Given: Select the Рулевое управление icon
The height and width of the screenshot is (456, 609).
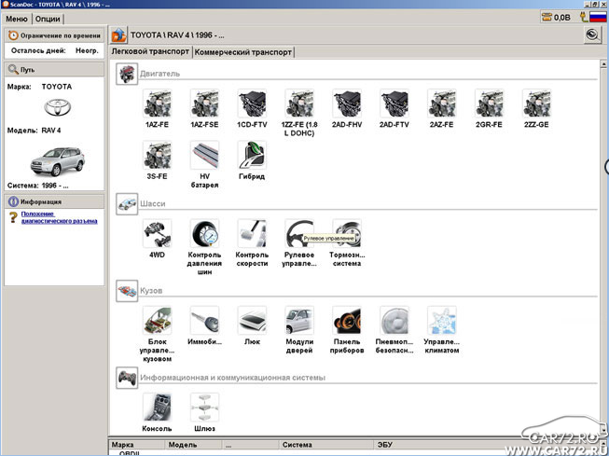Looking at the screenshot, I should pos(299,233).
